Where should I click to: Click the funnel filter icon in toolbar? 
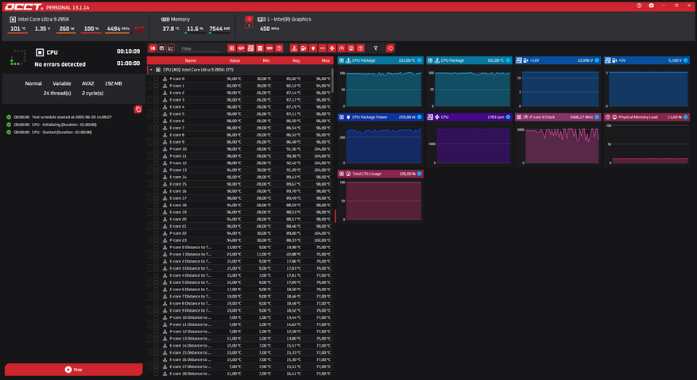[376, 48]
